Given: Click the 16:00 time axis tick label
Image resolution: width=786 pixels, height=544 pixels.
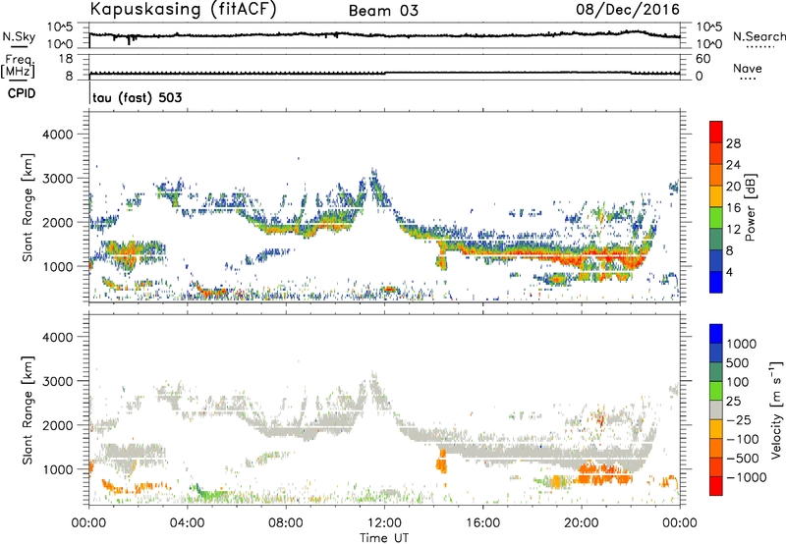Looking at the screenshot, I should (482, 523).
